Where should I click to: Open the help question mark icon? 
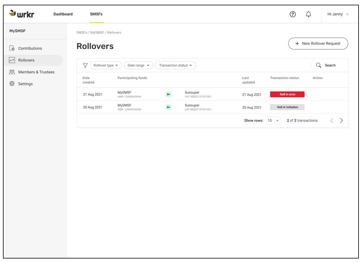pos(293,14)
